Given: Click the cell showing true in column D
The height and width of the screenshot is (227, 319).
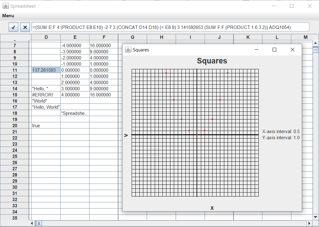Looking at the screenshot, I should [x=46, y=125].
